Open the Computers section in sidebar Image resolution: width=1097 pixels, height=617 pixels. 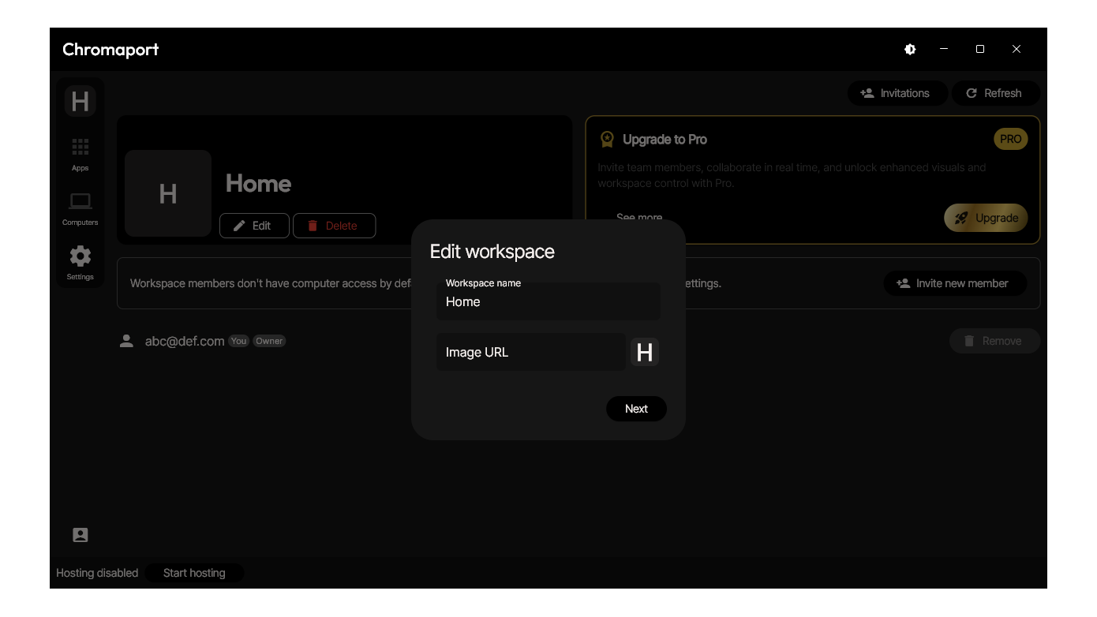80,208
